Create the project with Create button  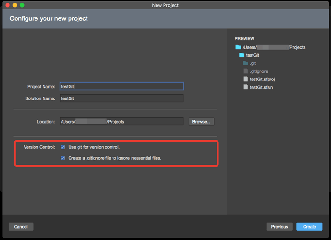309,226
